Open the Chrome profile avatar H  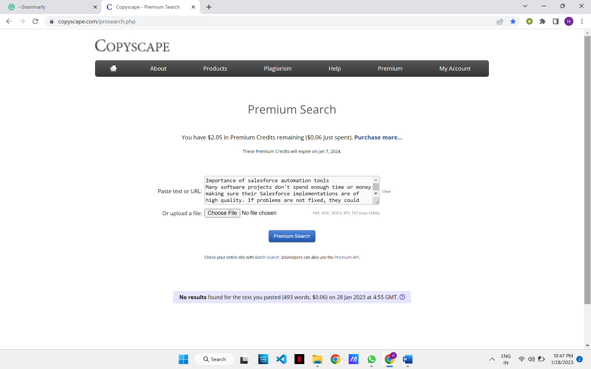click(x=569, y=21)
